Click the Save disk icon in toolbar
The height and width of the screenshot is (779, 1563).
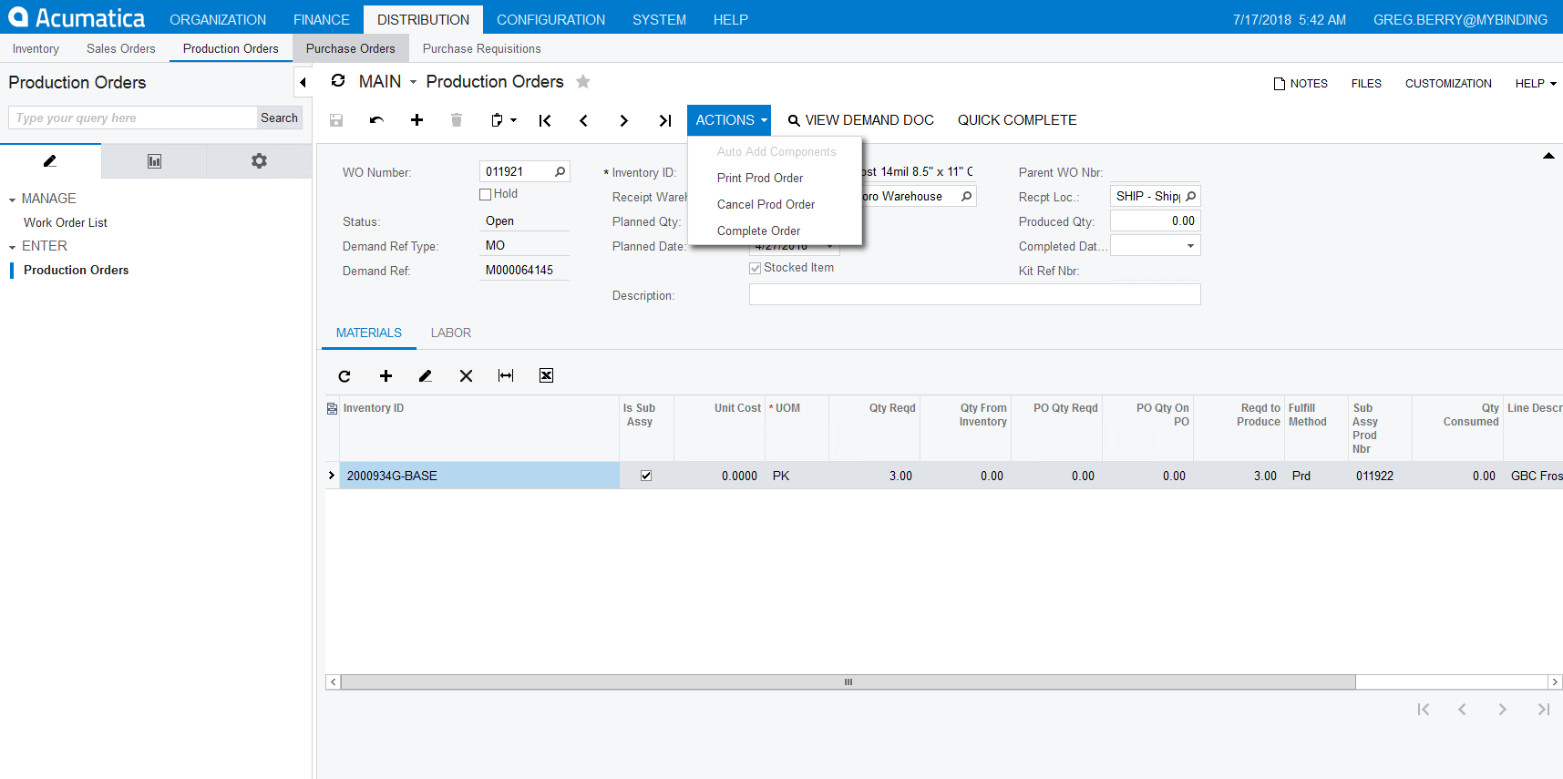click(336, 120)
